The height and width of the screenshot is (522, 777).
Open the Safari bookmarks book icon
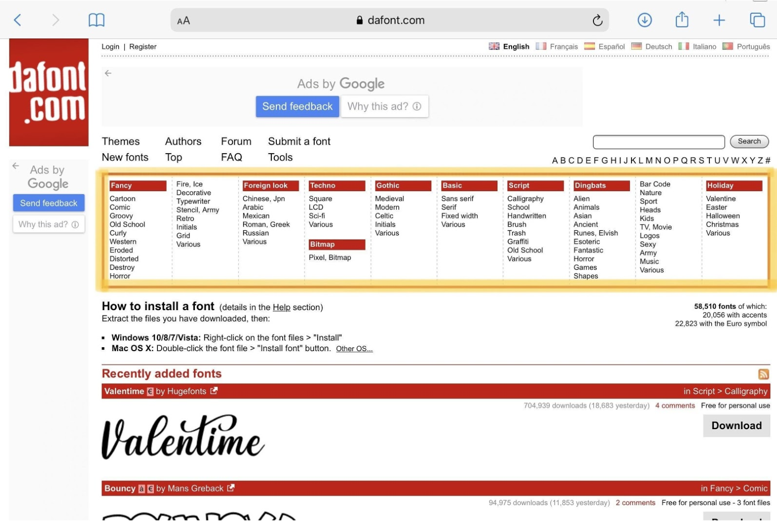click(x=96, y=20)
